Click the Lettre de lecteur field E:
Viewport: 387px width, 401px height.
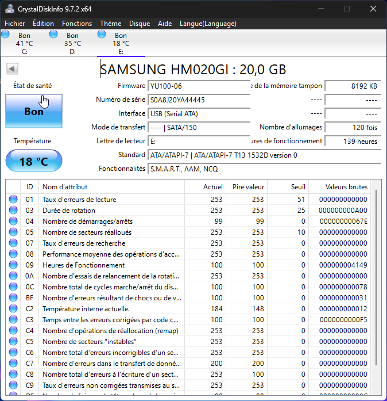pos(199,141)
